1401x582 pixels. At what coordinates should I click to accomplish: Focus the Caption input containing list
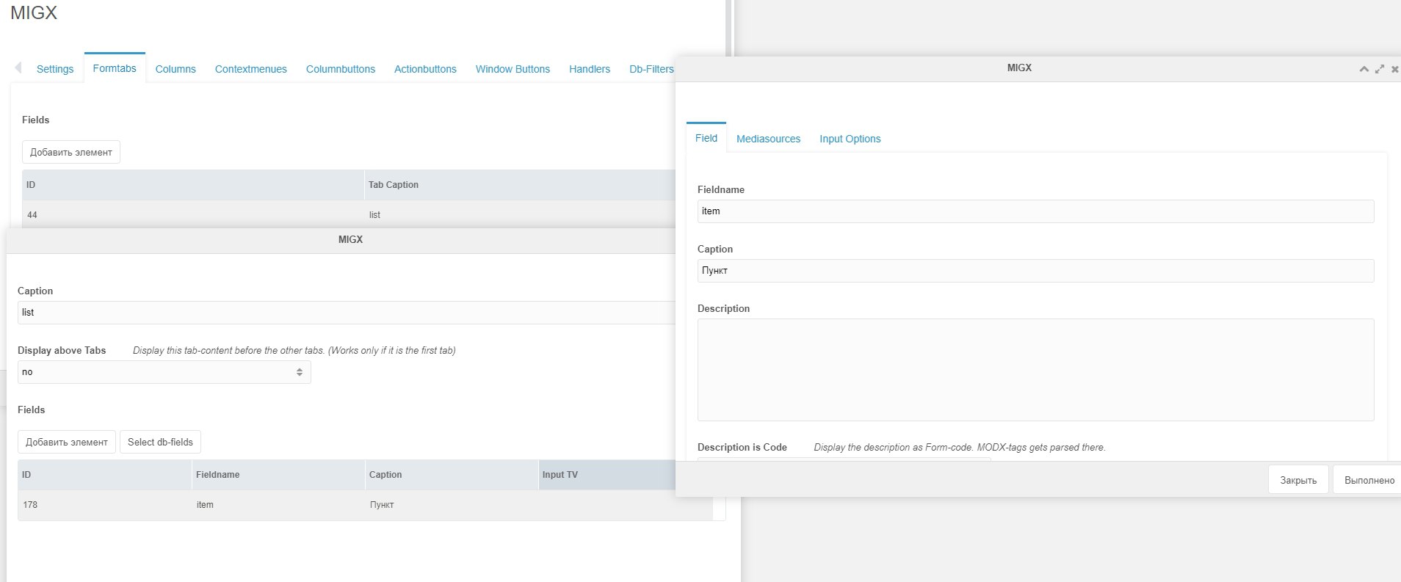(347, 313)
